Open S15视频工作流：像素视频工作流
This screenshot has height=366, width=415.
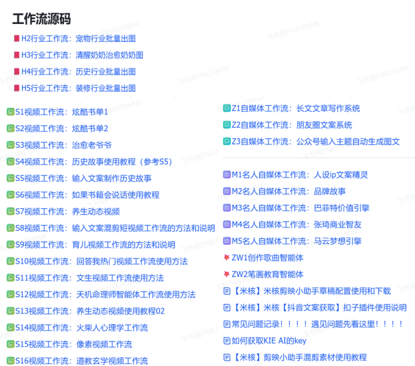pyautogui.click(x=73, y=344)
